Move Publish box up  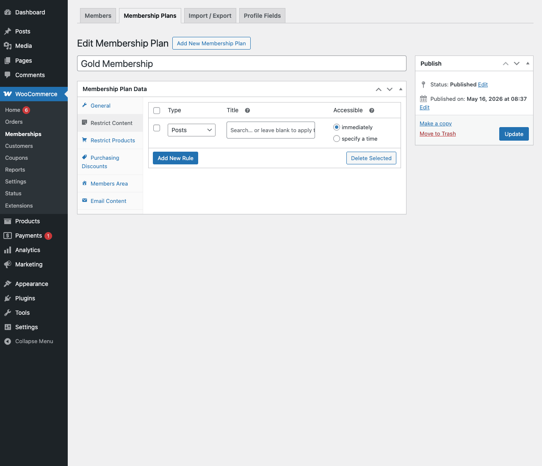point(506,64)
